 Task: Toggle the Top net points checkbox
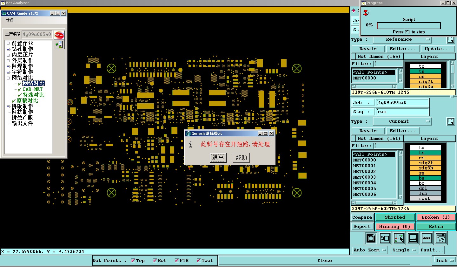click(133, 261)
